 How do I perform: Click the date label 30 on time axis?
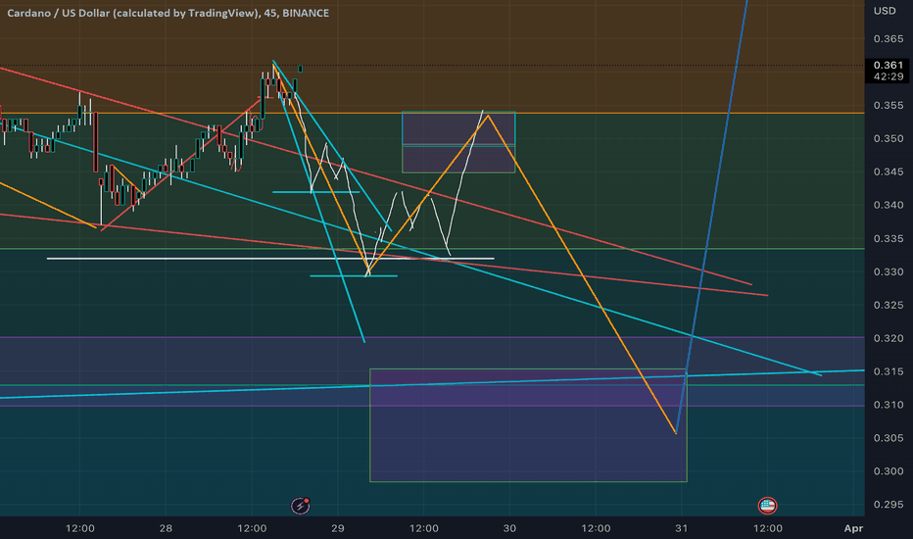click(x=509, y=528)
